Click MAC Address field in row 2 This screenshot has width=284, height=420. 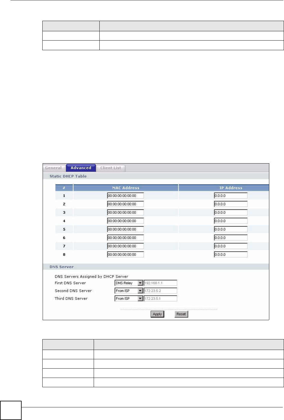(125, 204)
